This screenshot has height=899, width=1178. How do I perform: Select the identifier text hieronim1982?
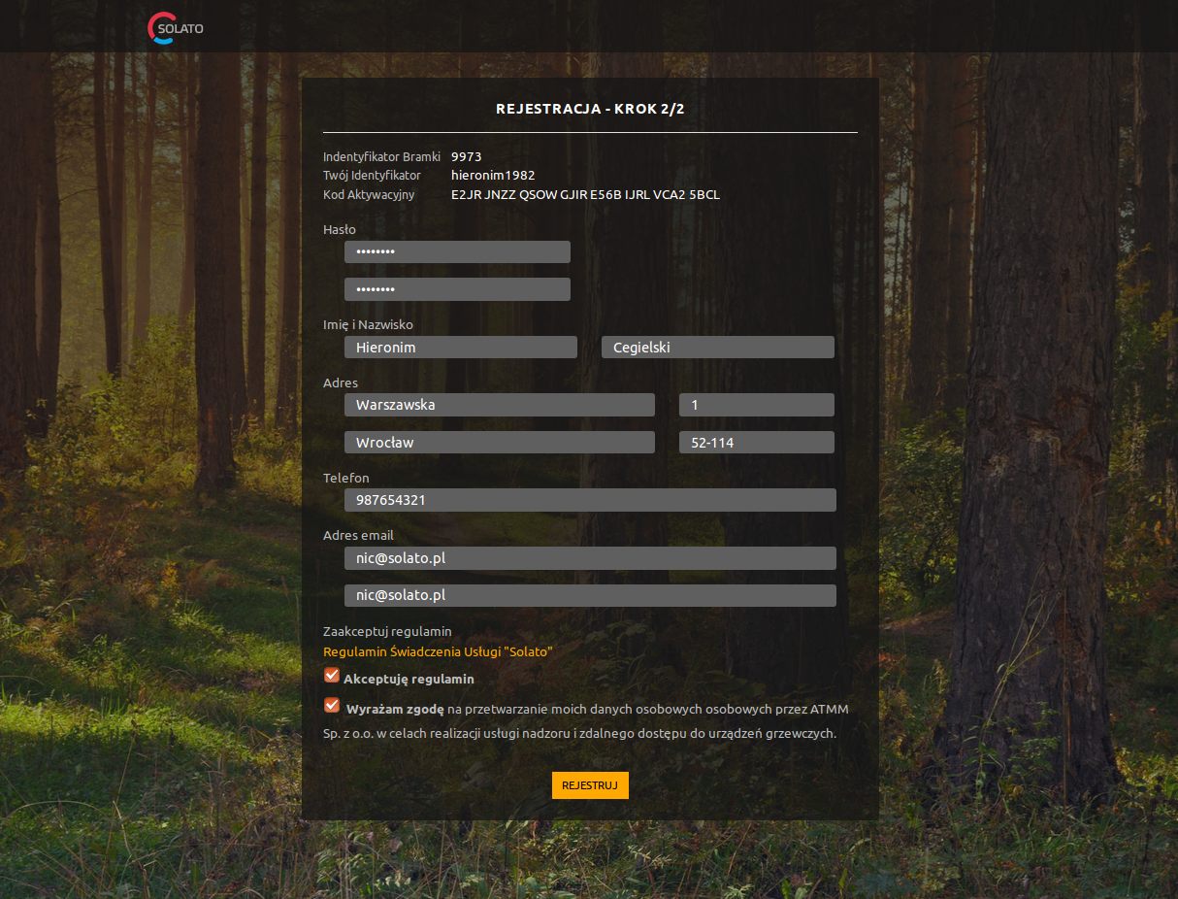point(493,176)
